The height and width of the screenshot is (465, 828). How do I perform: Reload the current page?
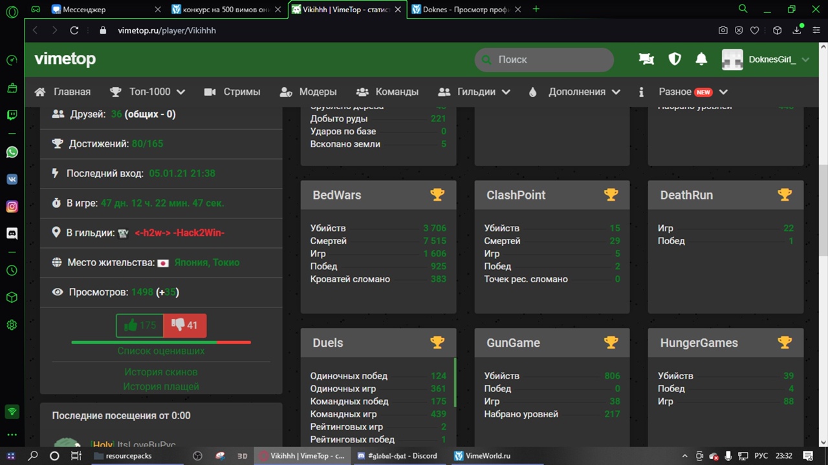pyautogui.click(x=74, y=30)
